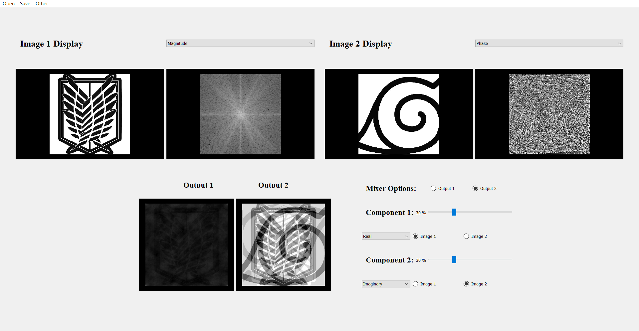Choose Image 2 for Component 2
639x331 pixels.
(475, 284)
